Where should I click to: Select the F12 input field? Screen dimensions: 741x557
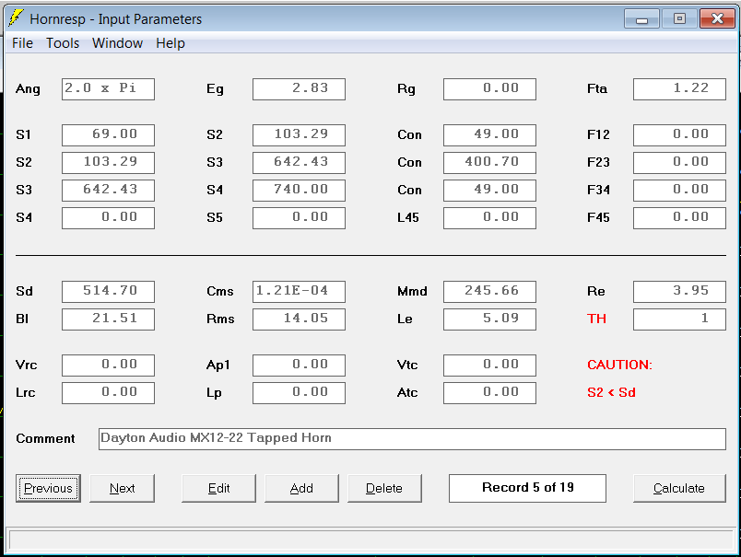(x=679, y=135)
